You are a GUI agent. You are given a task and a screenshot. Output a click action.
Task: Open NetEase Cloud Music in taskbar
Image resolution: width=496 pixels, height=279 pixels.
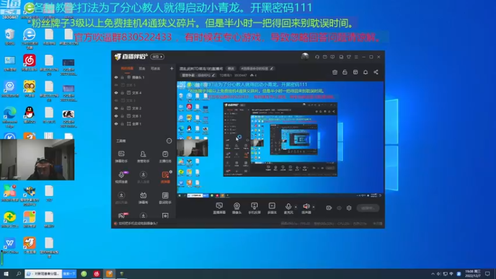click(x=97, y=273)
